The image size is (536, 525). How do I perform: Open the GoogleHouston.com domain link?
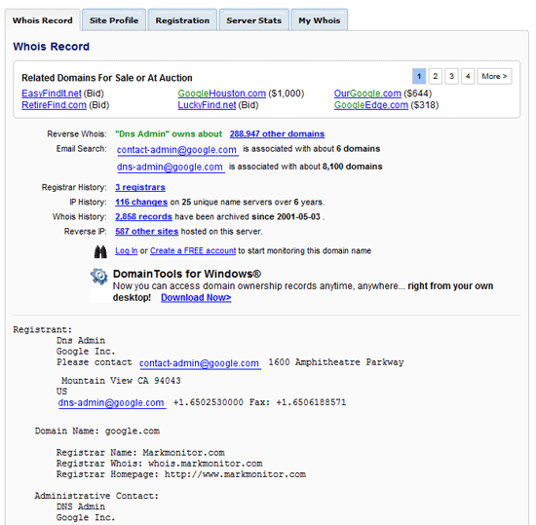pyautogui.click(x=221, y=94)
